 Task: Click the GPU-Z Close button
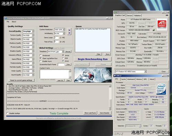click(163, 72)
